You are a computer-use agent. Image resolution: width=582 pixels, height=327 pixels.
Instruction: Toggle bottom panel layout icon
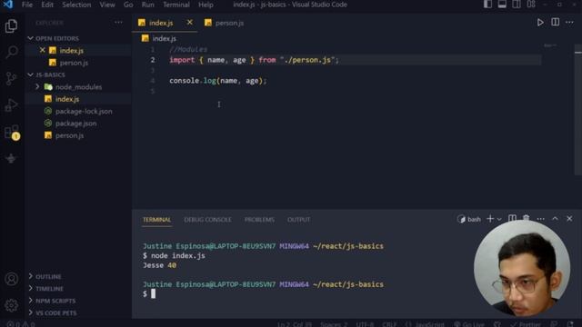[x=502, y=5]
